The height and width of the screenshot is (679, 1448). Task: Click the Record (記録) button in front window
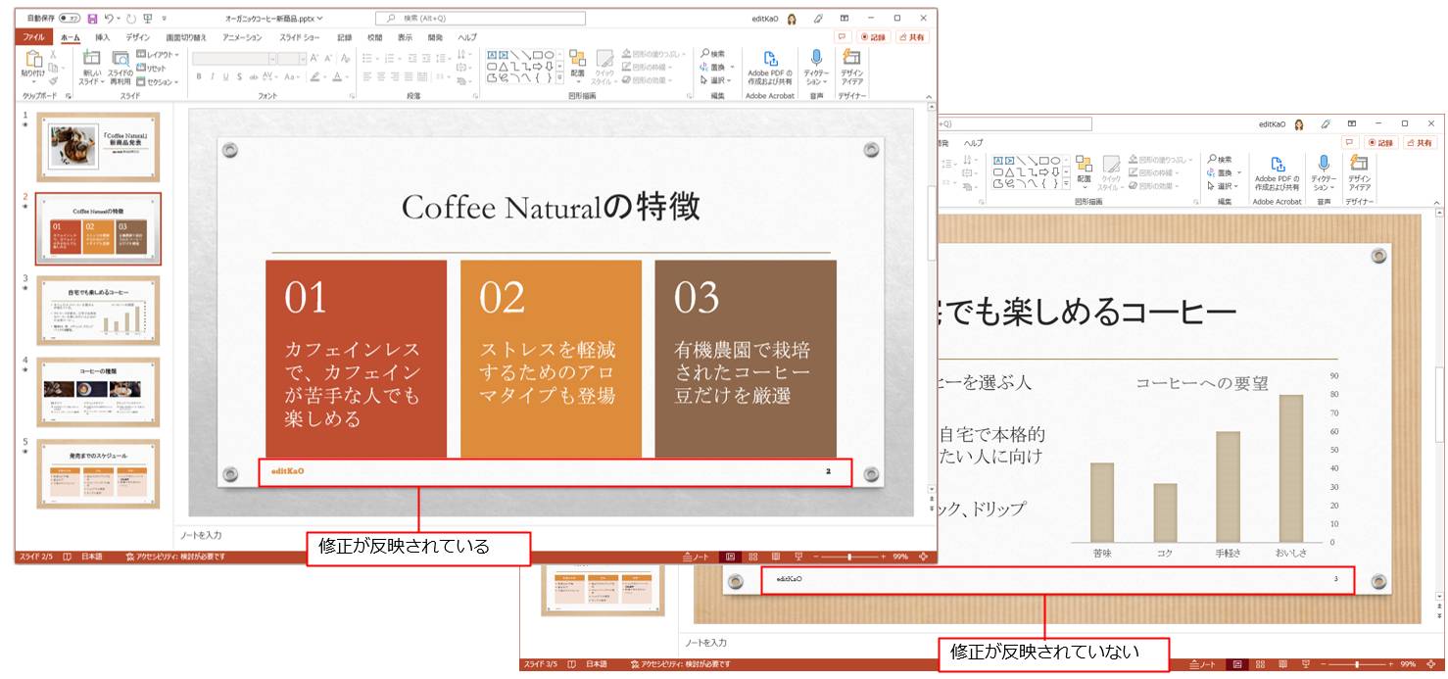875,37
